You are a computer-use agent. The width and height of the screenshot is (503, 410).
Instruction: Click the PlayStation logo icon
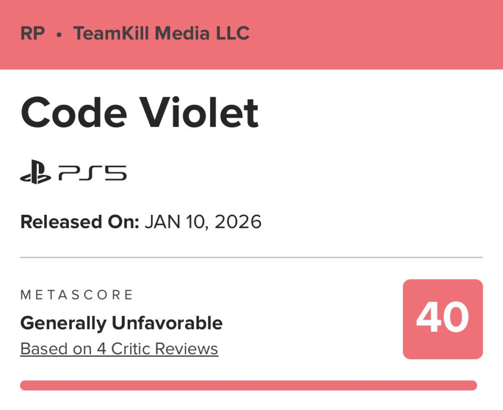click(35, 174)
